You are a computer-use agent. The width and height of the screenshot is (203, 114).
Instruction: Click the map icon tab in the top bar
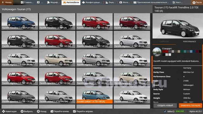[40, 2]
